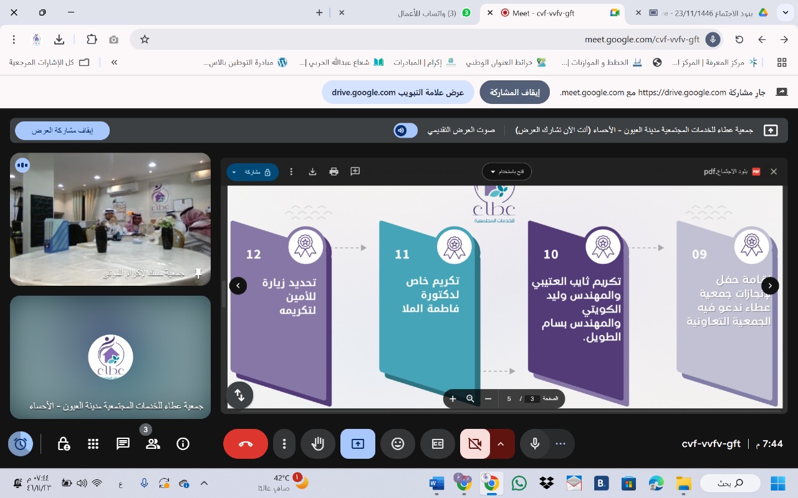
Task: Show the participants list
Action: [153, 444]
